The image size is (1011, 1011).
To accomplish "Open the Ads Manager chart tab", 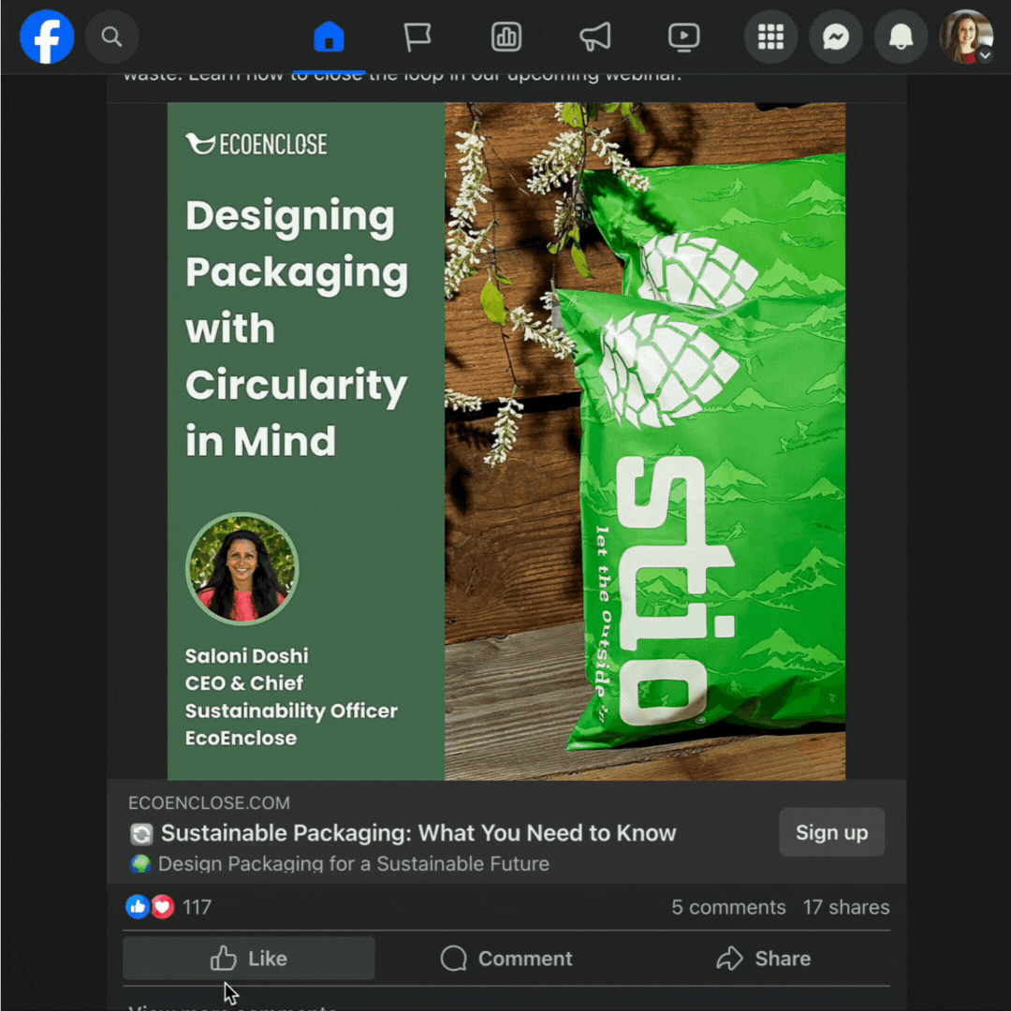I will pyautogui.click(x=506, y=37).
